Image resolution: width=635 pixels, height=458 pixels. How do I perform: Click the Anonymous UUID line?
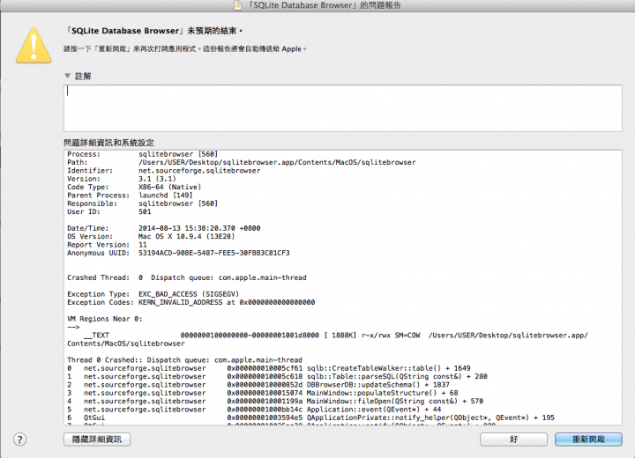(178, 253)
